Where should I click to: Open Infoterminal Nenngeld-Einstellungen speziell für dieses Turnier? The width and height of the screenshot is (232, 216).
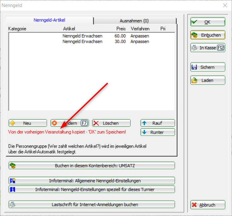point(92,189)
